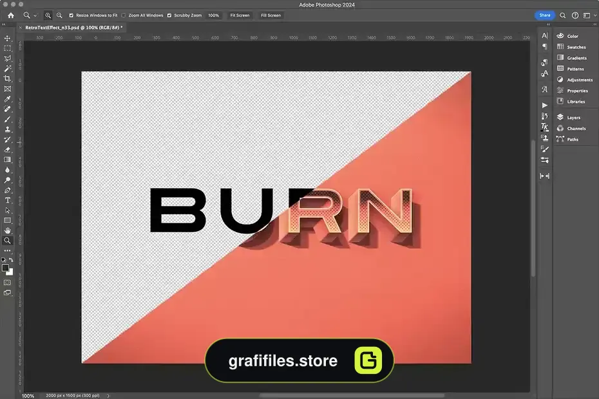Viewport: 599px width, 399px height.
Task: Expand the icon panel dock double arrows
Action: coord(548,24)
